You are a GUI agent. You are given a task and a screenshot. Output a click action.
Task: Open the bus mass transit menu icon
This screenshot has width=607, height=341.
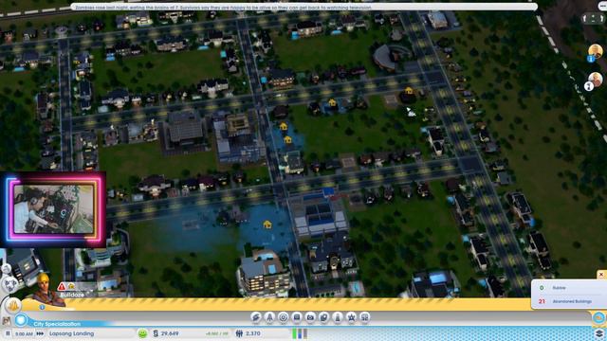pos(364,317)
